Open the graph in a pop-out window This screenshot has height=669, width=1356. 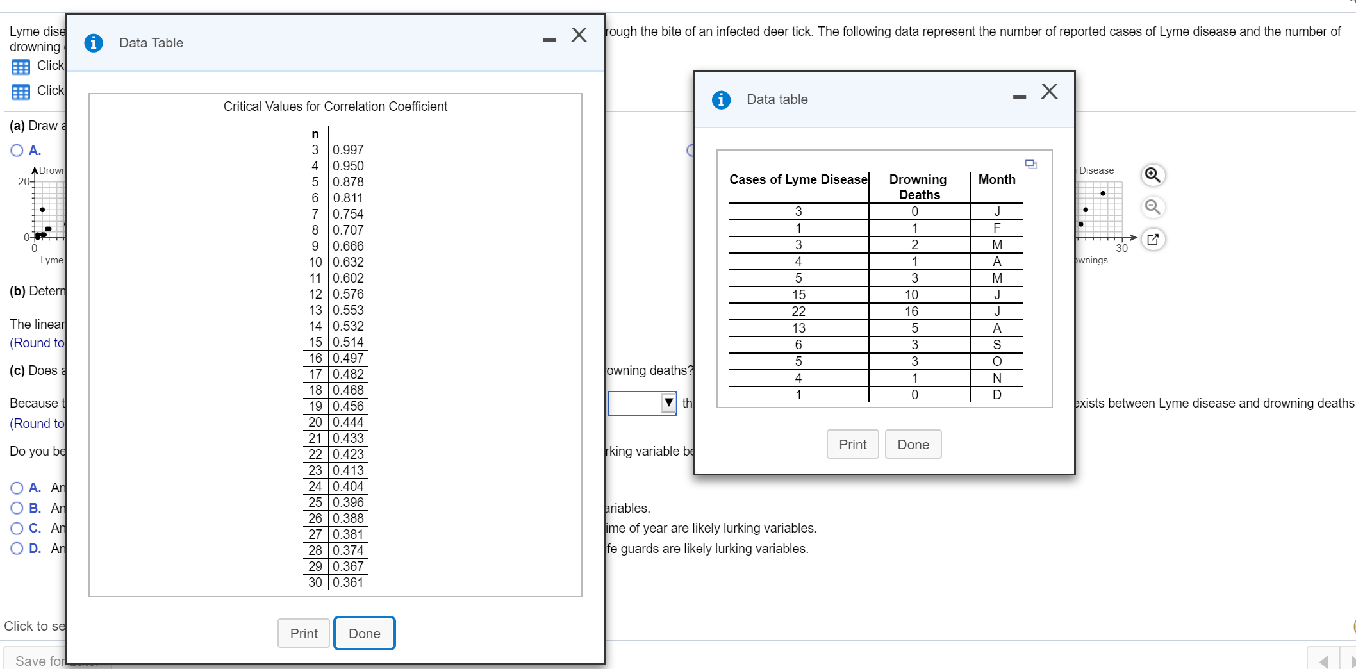click(1152, 240)
